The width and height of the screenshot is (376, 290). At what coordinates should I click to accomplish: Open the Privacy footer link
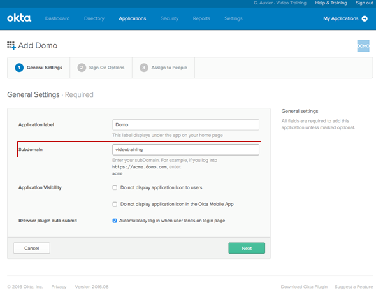pos(59,287)
